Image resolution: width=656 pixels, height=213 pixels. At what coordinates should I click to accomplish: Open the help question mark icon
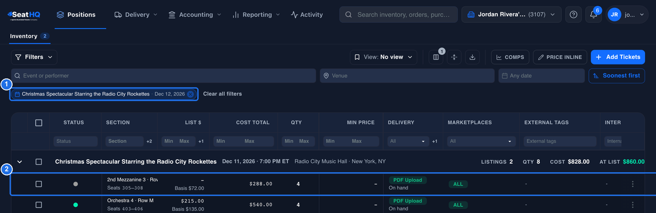tap(573, 15)
